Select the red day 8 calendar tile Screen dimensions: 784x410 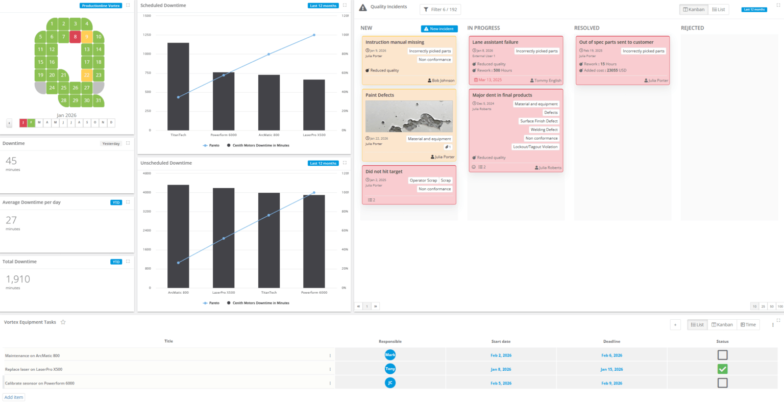pyautogui.click(x=75, y=37)
